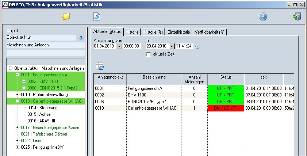The height and width of the screenshot is (156, 307).
Task: Expand the 0025 Fertigungslinie XY node
Action: (17, 147)
